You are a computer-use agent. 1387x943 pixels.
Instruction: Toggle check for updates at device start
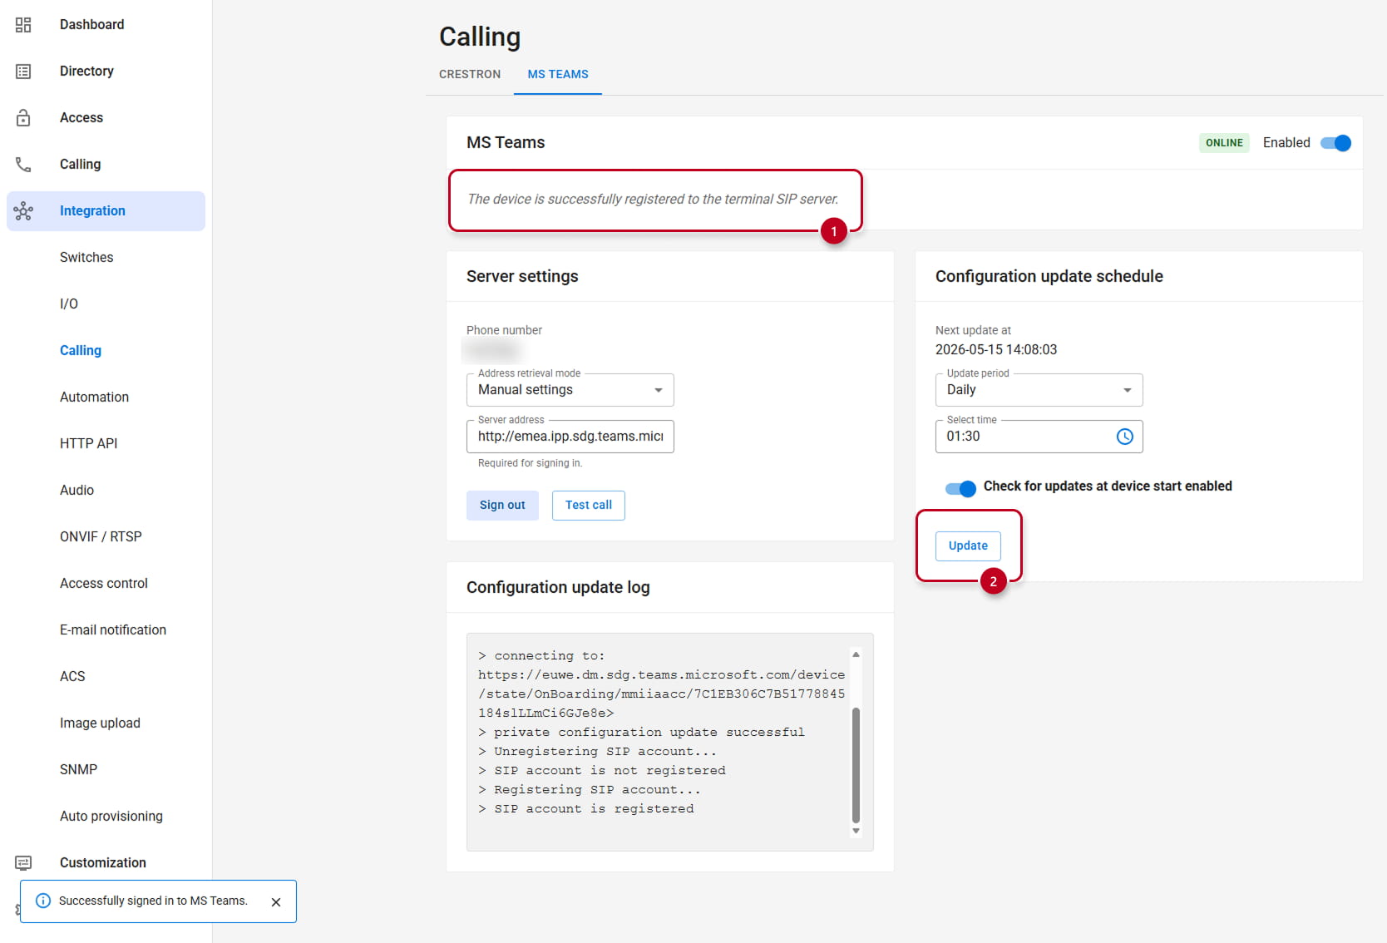coord(960,488)
